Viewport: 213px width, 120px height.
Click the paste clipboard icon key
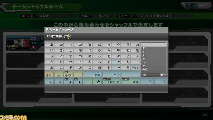tap(161, 81)
